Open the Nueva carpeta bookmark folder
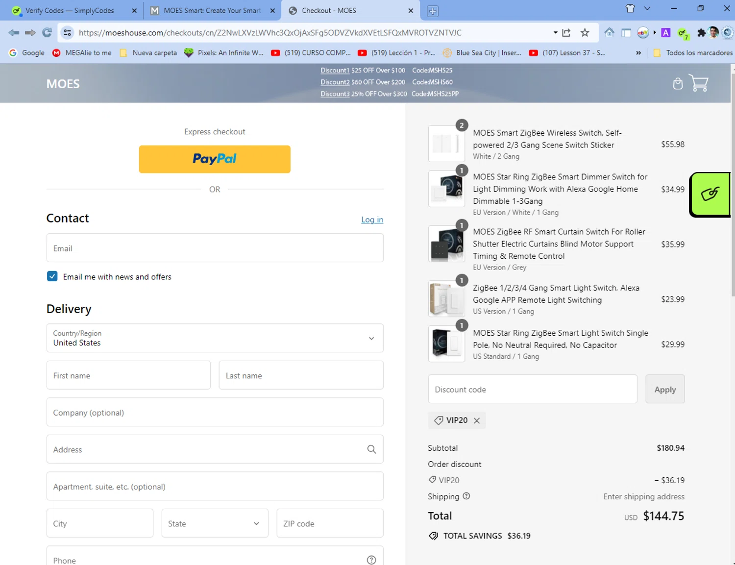 pos(148,53)
